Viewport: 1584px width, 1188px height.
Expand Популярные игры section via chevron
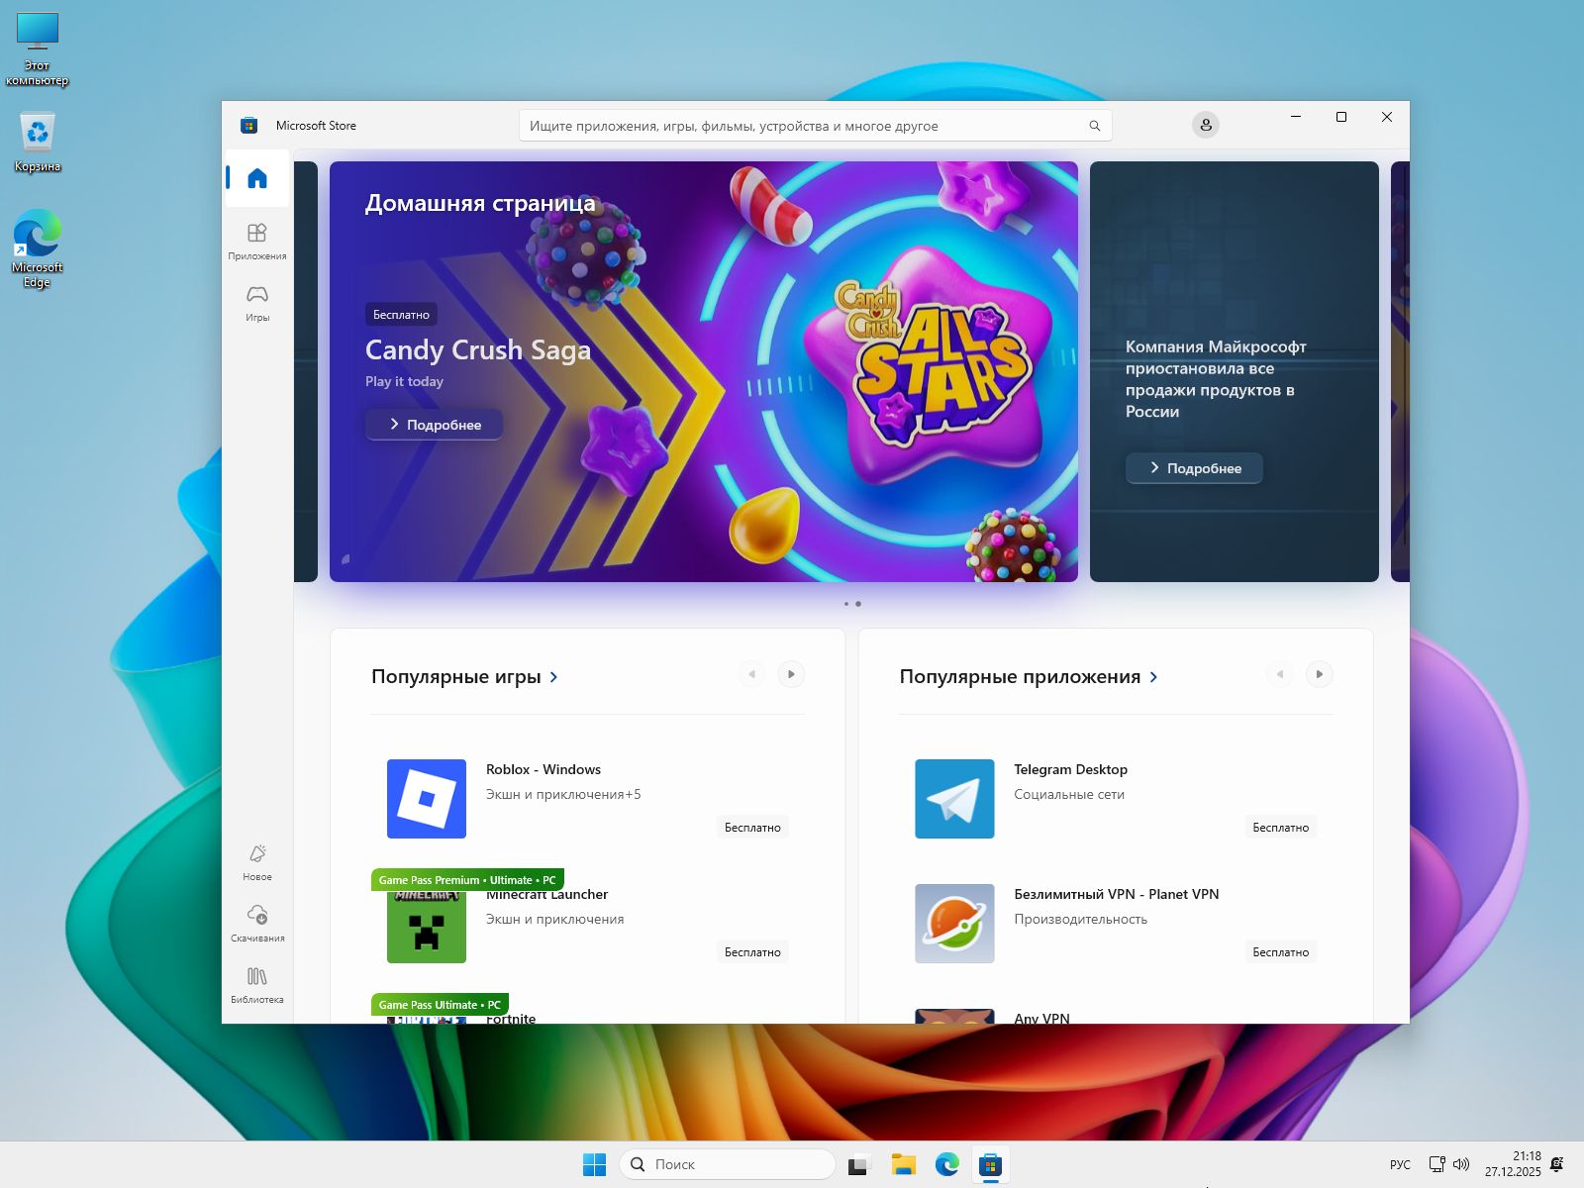tap(553, 677)
